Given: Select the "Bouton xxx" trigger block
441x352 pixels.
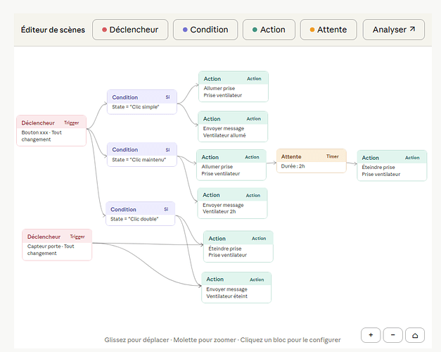Looking at the screenshot, I should pos(51,131).
